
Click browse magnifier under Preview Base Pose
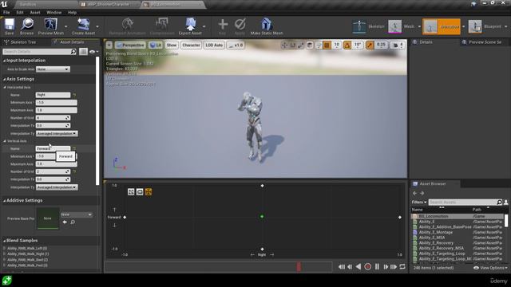pyautogui.click(x=73, y=222)
